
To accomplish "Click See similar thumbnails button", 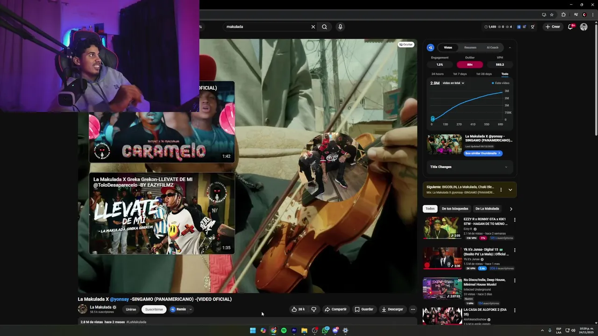I will pyautogui.click(x=483, y=153).
